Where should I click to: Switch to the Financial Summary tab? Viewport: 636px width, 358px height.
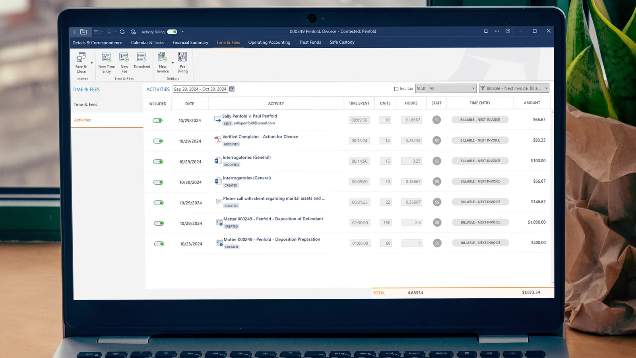click(190, 43)
